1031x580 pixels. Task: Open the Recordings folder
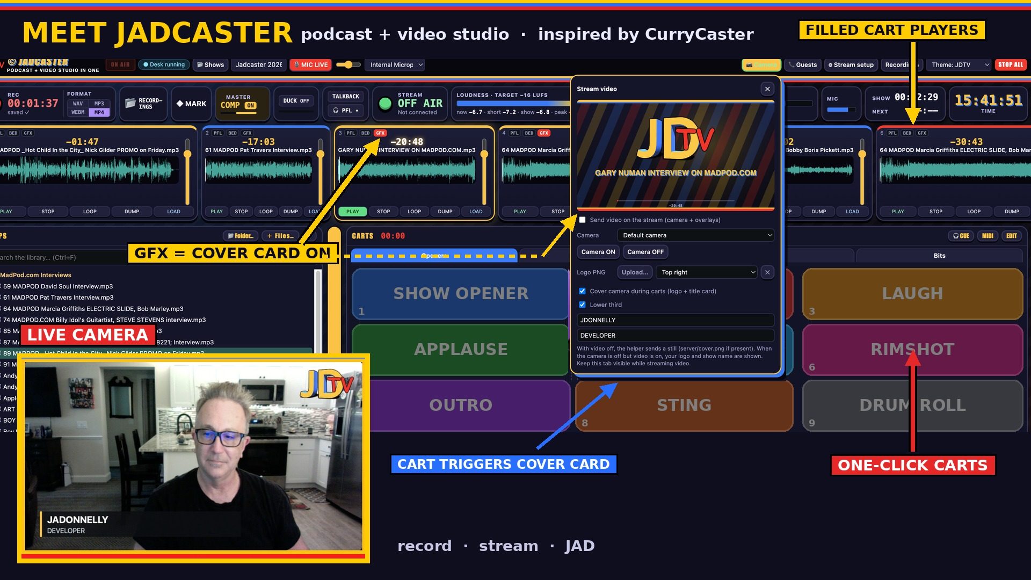(x=143, y=103)
